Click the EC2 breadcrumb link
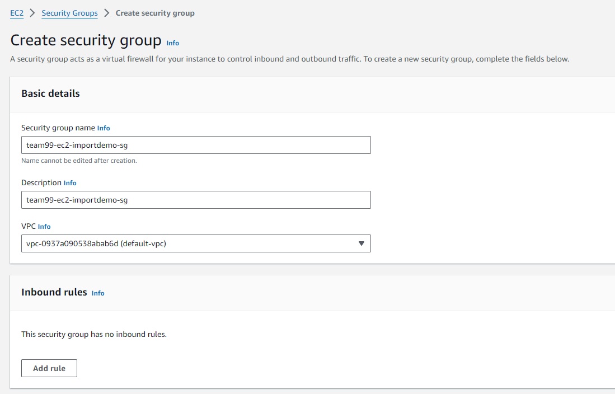615x394 pixels. (x=17, y=13)
